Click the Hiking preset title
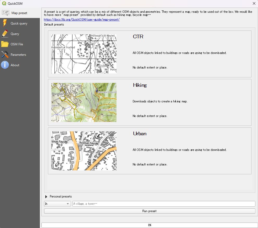Viewport: 258px width, 228px height. tap(140, 85)
